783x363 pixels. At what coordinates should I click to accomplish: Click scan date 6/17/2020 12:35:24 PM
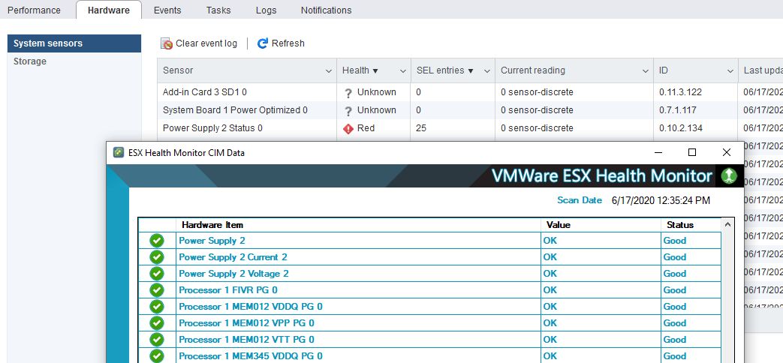[x=661, y=200]
